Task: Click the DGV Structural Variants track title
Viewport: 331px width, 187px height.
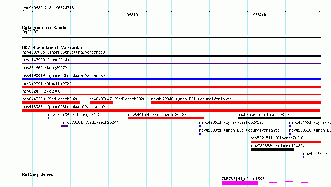Action: tap(52, 48)
